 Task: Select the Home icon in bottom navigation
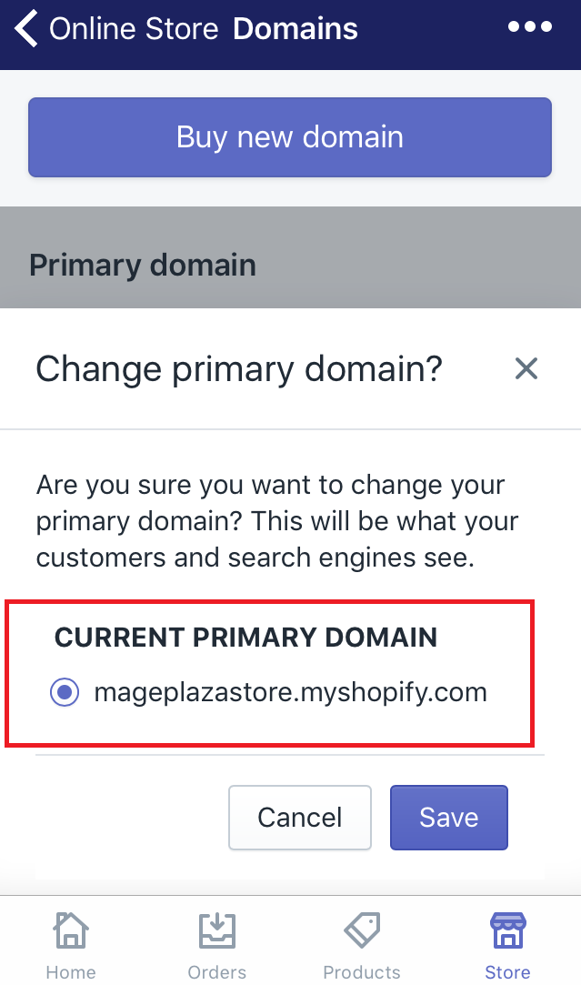pyautogui.click(x=70, y=930)
